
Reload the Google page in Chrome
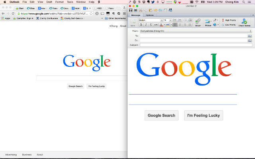point(13,14)
